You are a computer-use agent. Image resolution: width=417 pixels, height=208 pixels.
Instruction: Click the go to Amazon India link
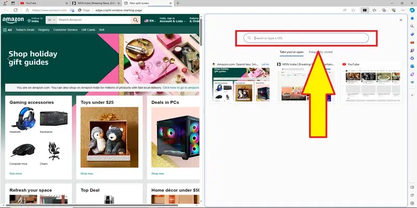[181, 87]
